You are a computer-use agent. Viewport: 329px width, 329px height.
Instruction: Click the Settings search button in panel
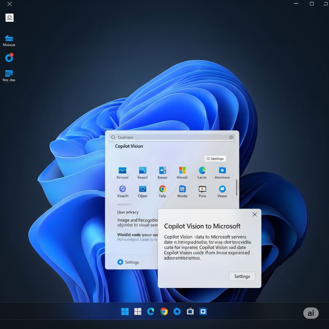point(215,159)
